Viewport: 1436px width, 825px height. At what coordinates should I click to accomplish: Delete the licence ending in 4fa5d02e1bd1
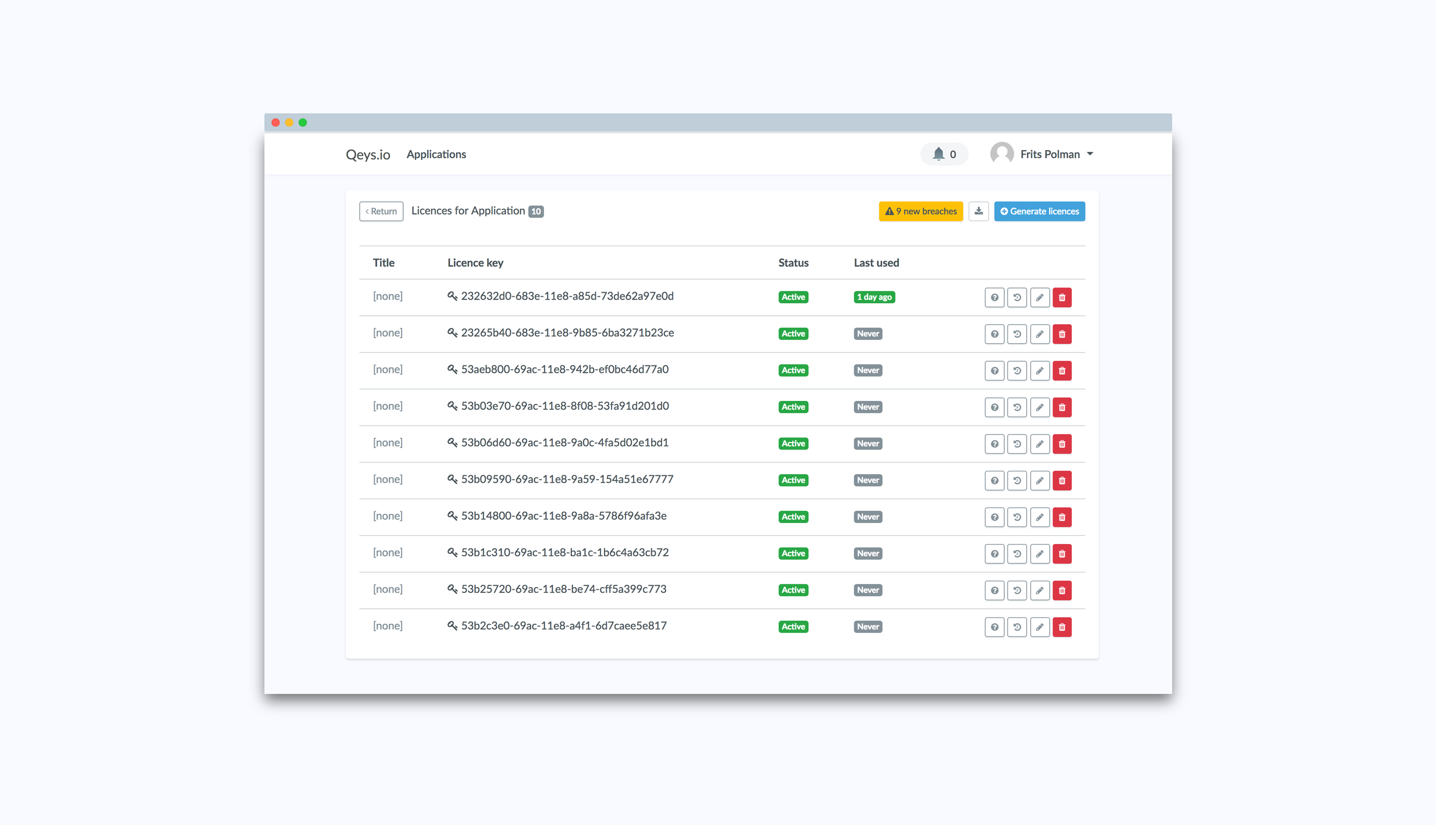1061,444
